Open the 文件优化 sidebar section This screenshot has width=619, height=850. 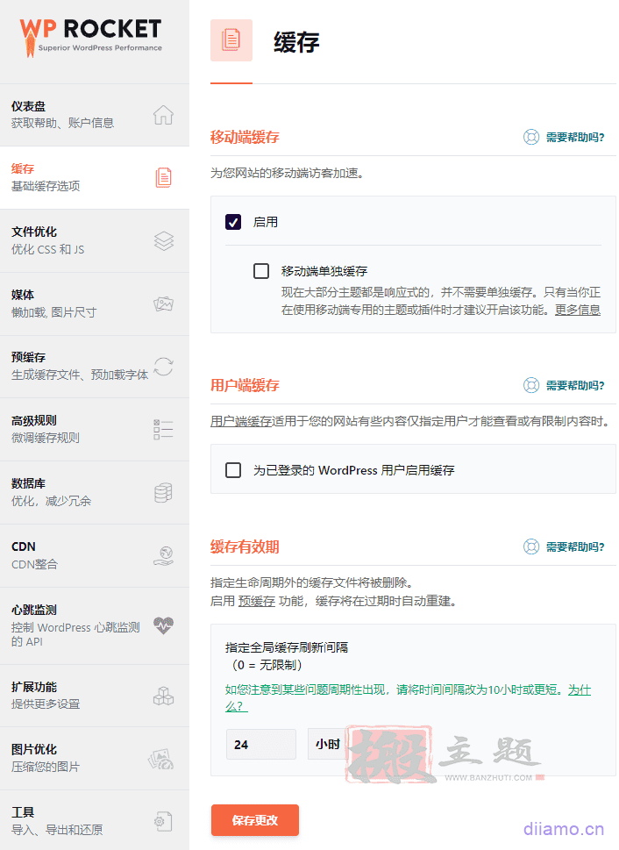coord(95,240)
